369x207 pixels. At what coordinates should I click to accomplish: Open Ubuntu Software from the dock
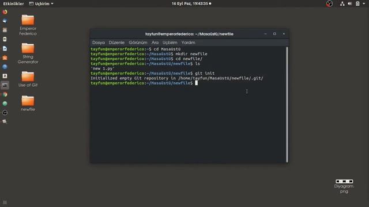click(x=5, y=57)
